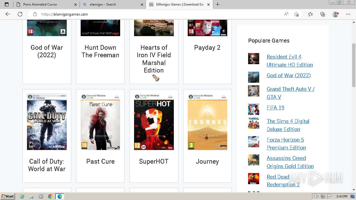Open Red Dead Redemption 2 sidebar link

tap(283, 181)
